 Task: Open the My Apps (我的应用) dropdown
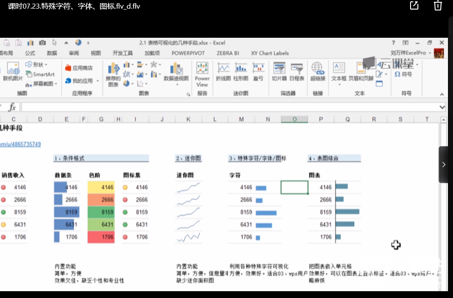(82, 81)
